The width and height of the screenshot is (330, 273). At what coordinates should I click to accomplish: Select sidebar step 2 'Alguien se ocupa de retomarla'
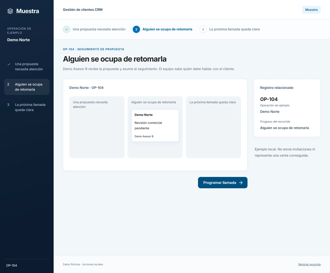[x=27, y=87]
